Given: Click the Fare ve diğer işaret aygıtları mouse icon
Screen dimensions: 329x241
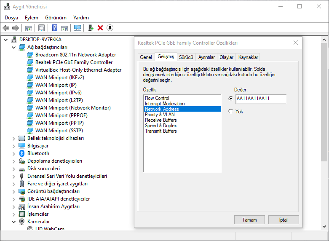Looking at the screenshot, I should pyautogui.click(x=22, y=184).
